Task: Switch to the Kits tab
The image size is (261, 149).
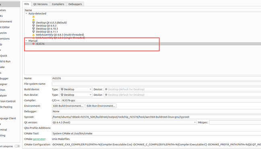Action: pyautogui.click(x=27, y=4)
